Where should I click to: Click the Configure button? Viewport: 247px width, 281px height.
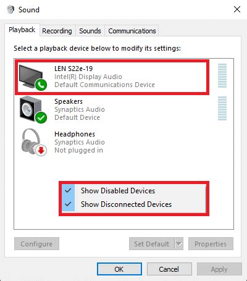[36, 244]
